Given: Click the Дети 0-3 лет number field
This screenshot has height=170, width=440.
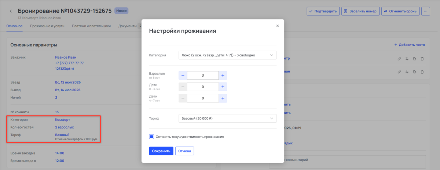Looking at the screenshot, I should [203, 87].
